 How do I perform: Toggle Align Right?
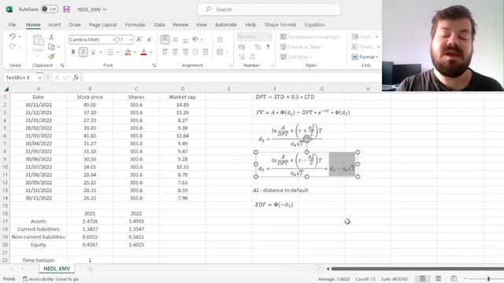pos(185,52)
